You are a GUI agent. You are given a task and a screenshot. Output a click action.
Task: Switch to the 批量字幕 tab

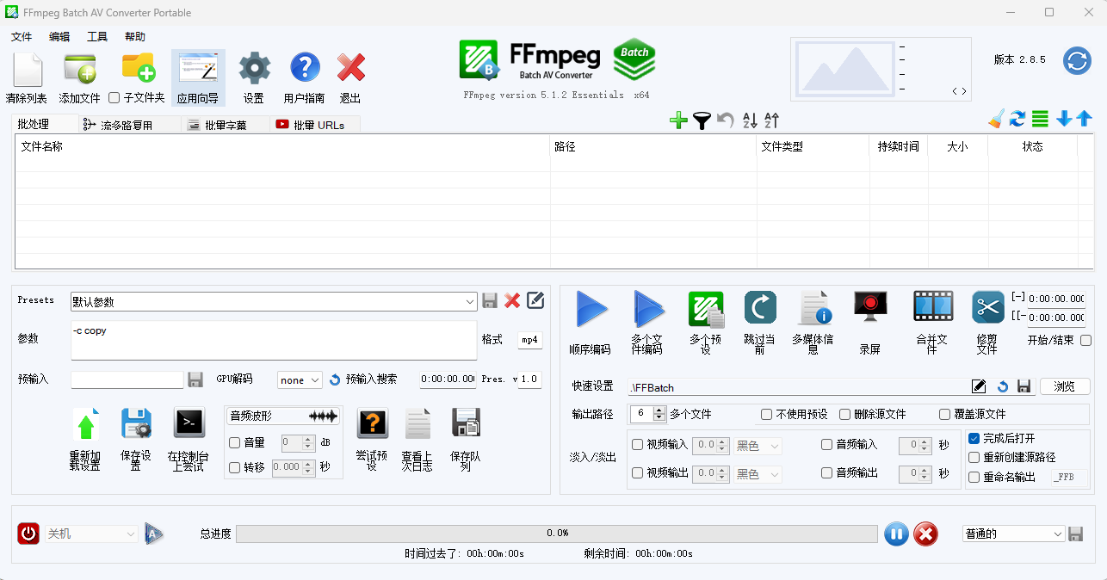click(225, 123)
